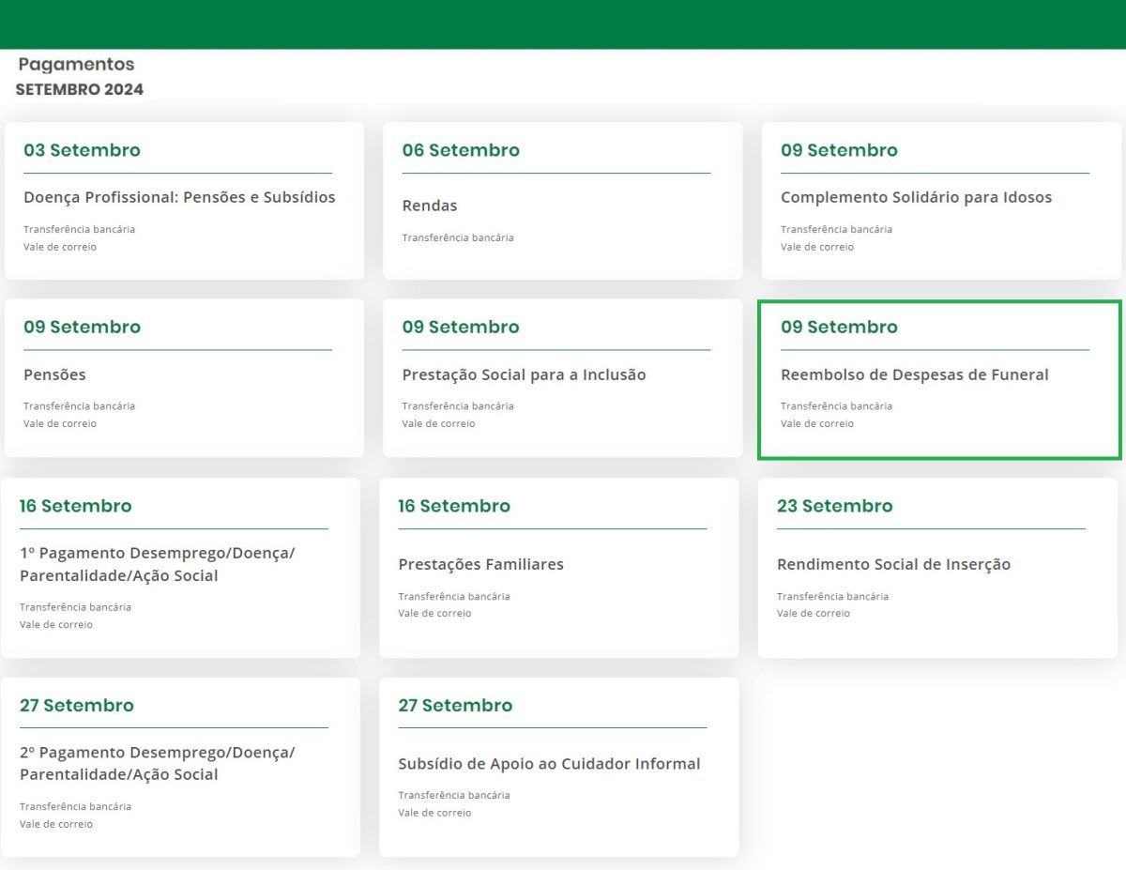Image resolution: width=1126 pixels, height=870 pixels.
Task: Select Vale de correio under Rendimento Social
Action: click(x=814, y=613)
